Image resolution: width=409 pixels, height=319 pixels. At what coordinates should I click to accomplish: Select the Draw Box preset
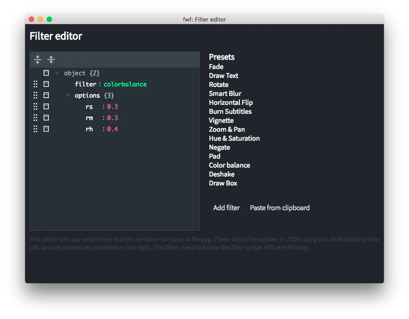[x=223, y=183]
